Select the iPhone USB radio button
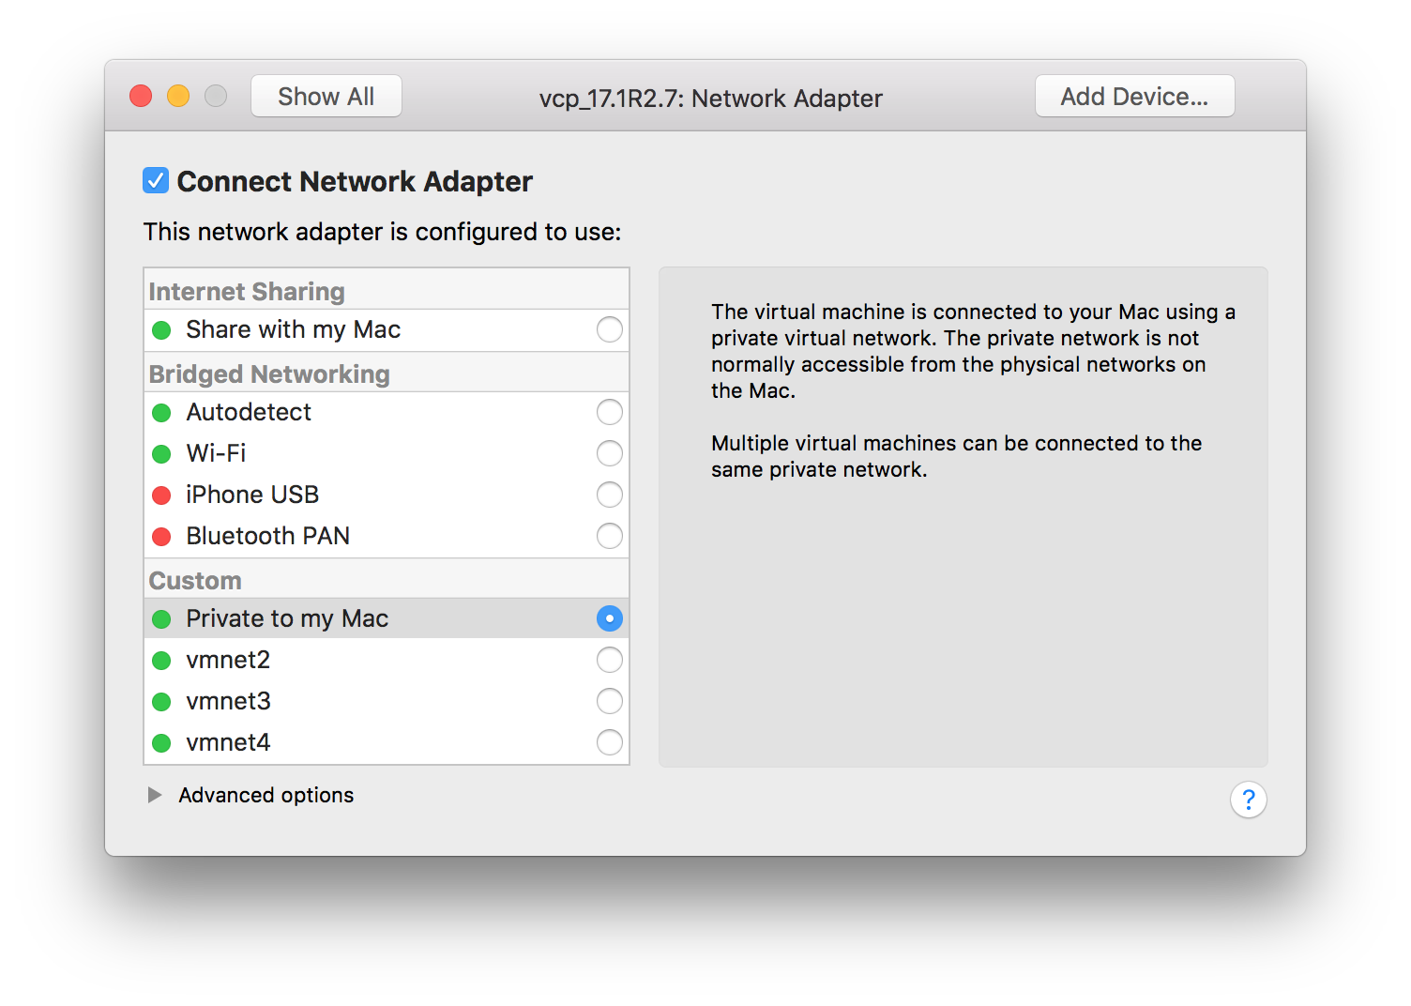 pos(609,495)
